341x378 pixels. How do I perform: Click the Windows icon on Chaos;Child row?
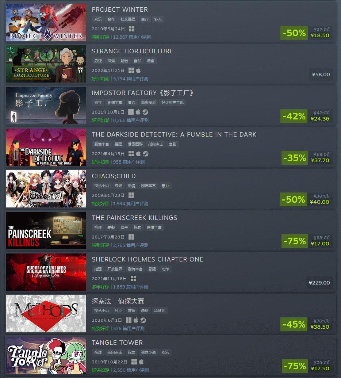pyautogui.click(x=131, y=195)
